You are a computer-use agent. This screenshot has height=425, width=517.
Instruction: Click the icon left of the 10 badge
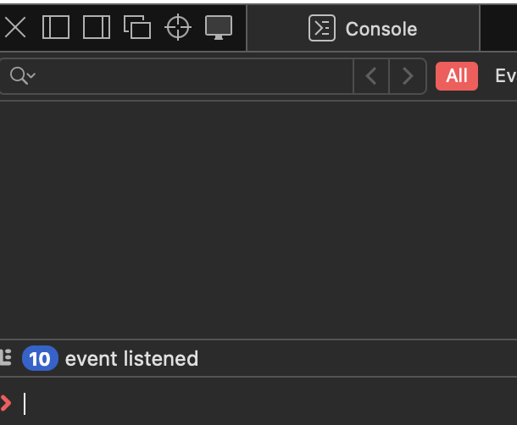(x=6, y=358)
